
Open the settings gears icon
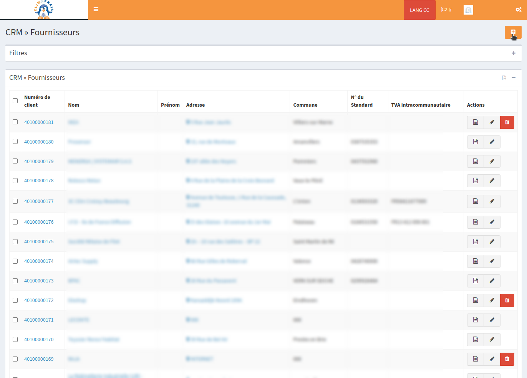click(519, 10)
